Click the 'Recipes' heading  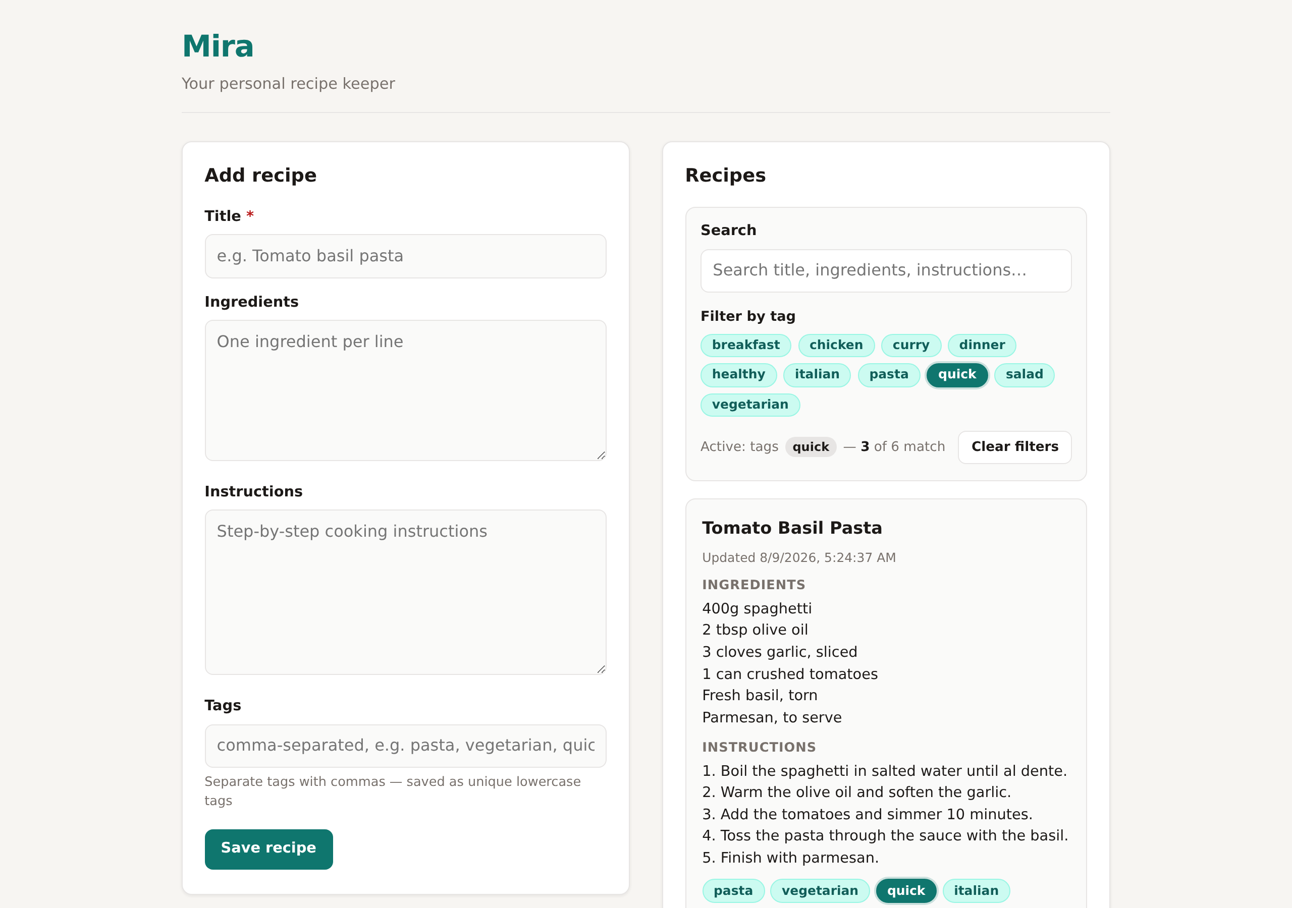coord(725,176)
